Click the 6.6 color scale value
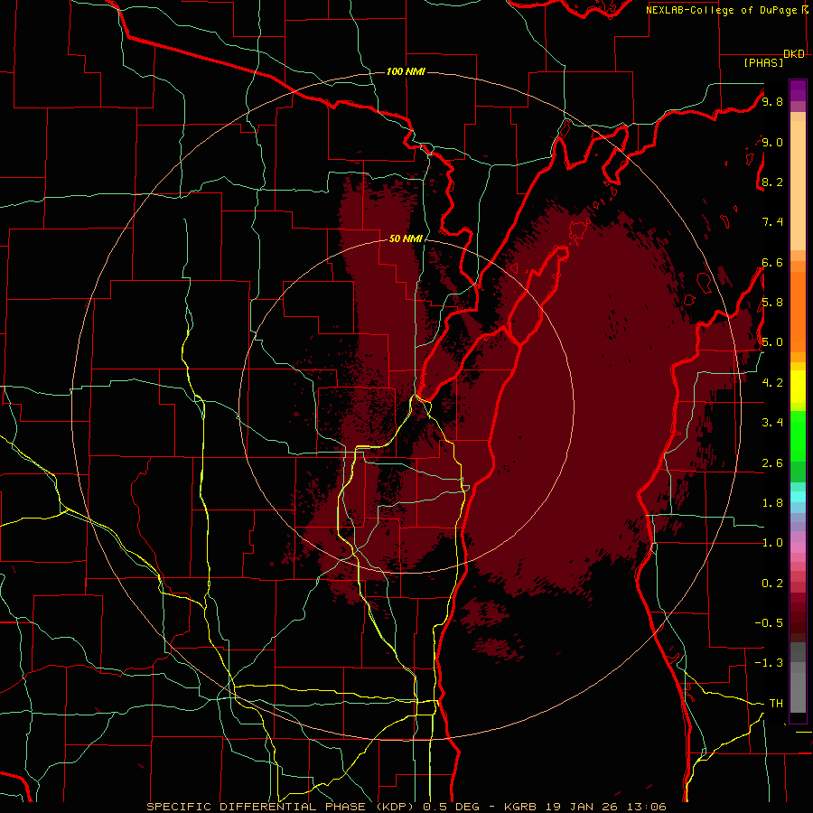The height and width of the screenshot is (813, 813). [772, 262]
